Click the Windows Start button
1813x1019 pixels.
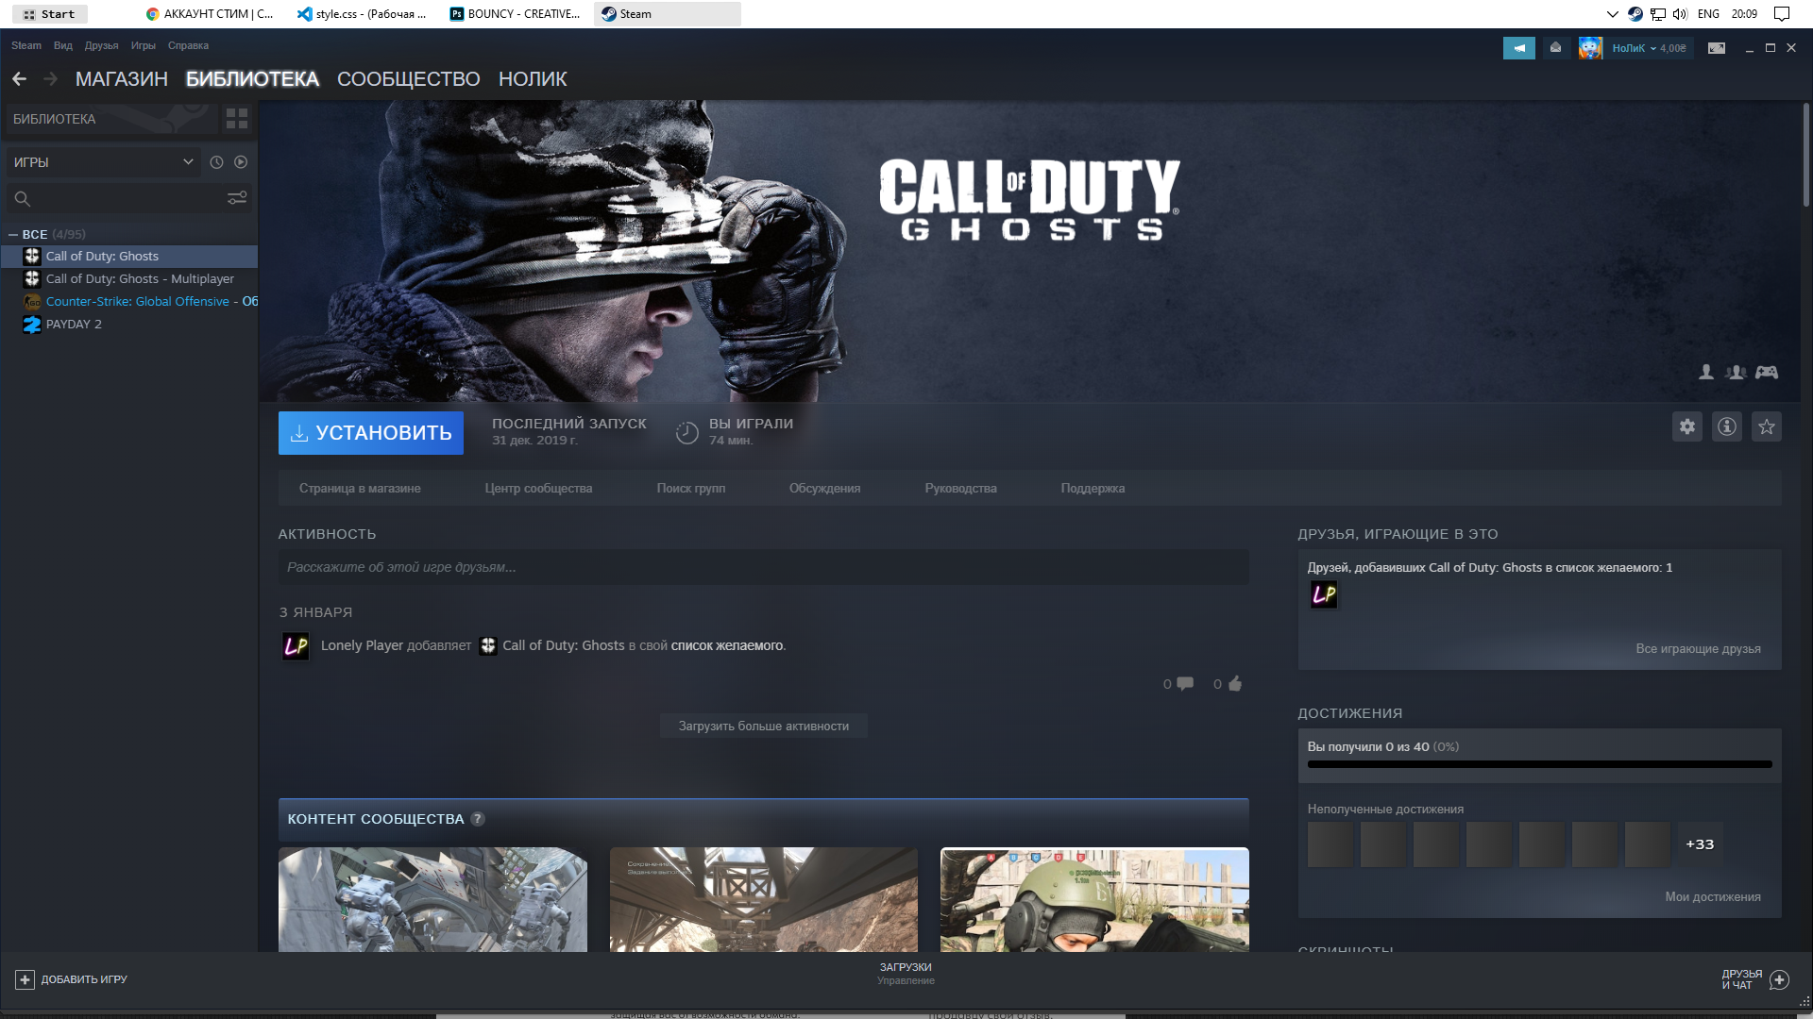click(x=50, y=14)
